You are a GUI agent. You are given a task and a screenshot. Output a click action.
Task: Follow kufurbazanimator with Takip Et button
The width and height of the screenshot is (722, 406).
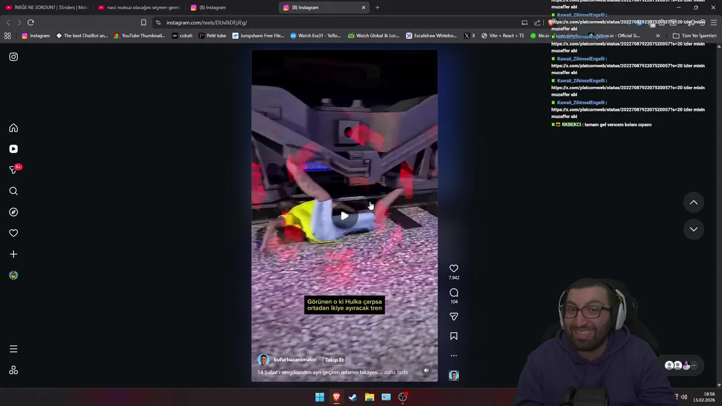[334, 360]
